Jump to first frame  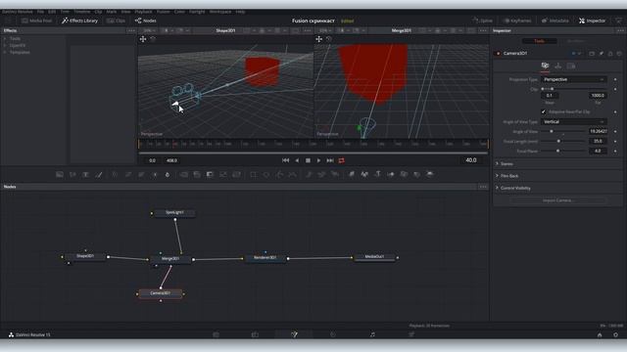(x=285, y=160)
